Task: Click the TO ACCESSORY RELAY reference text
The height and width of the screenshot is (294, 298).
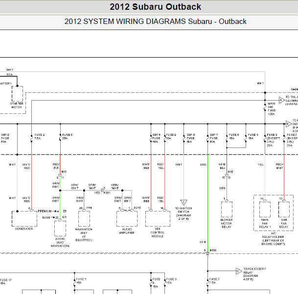Action: click(254, 274)
